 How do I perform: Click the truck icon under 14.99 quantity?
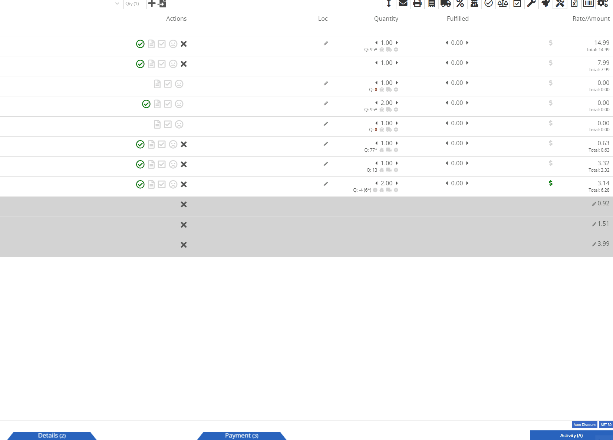389,50
